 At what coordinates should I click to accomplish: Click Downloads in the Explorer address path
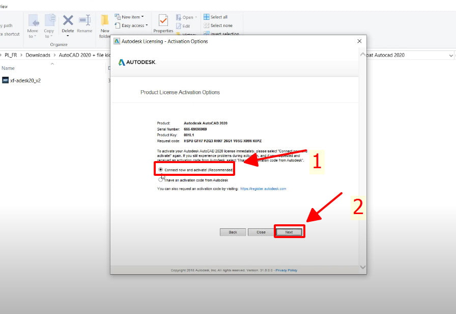(x=38, y=55)
